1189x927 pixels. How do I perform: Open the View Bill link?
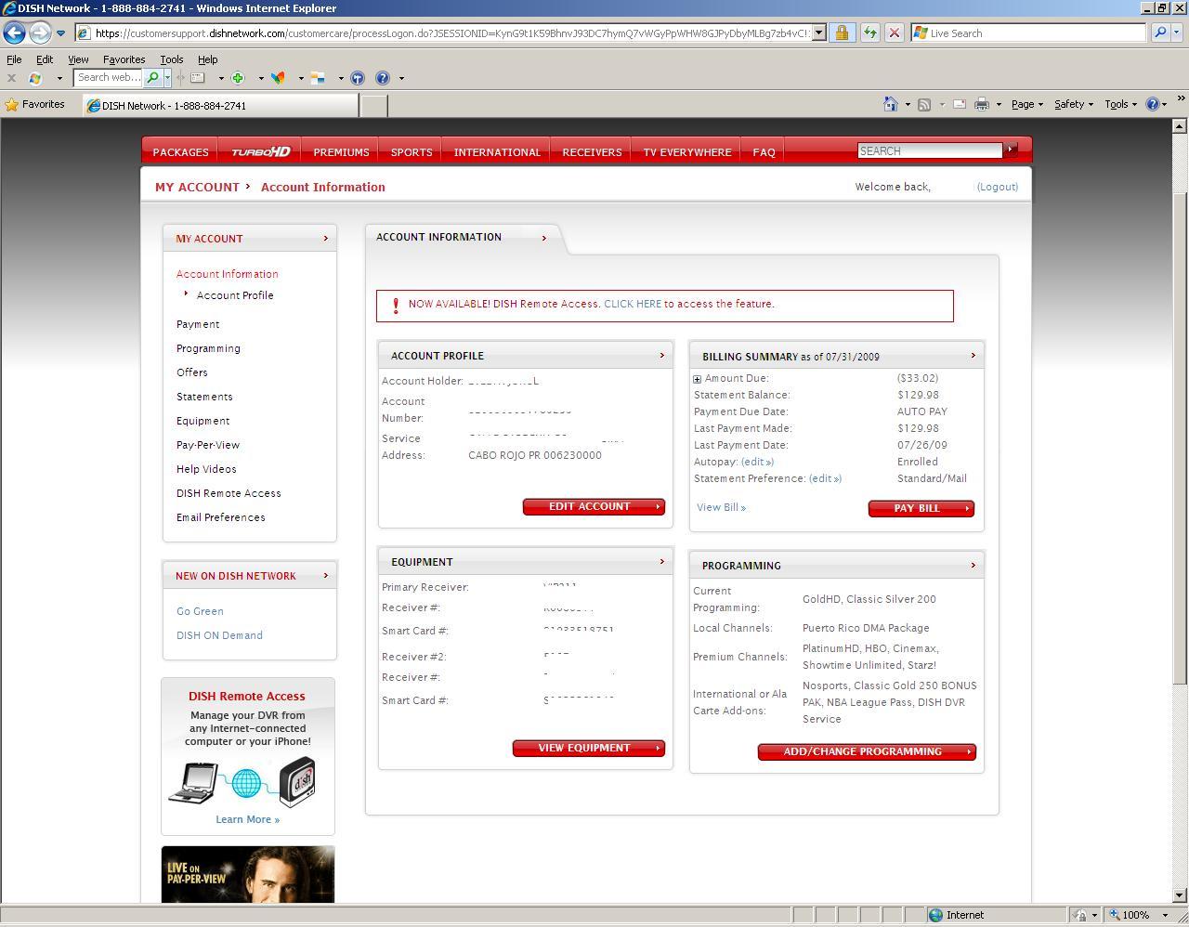coord(721,507)
